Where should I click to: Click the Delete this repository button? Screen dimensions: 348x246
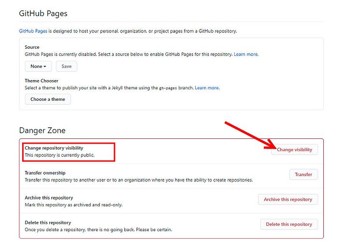tap(289, 224)
